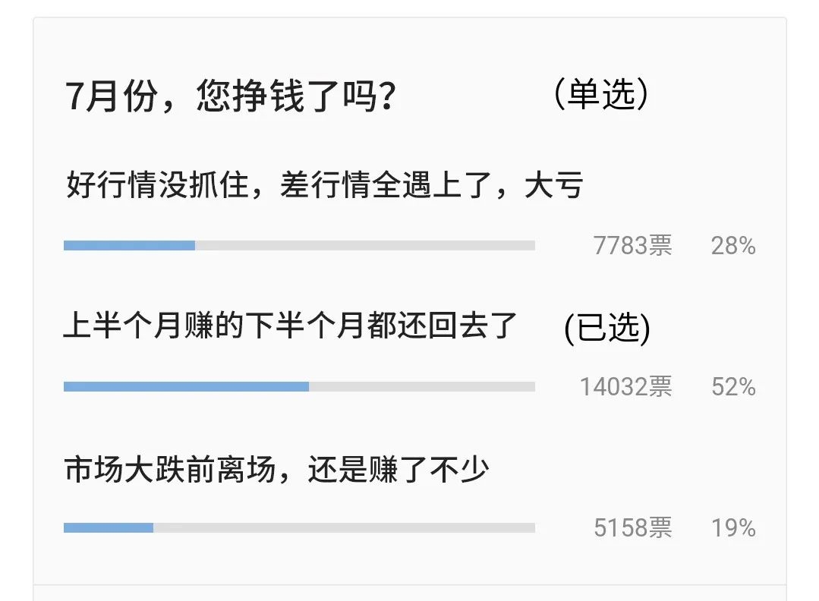This screenshot has height=601, width=819.
Task: Click the "52%" percentage label
Action: tap(732, 387)
